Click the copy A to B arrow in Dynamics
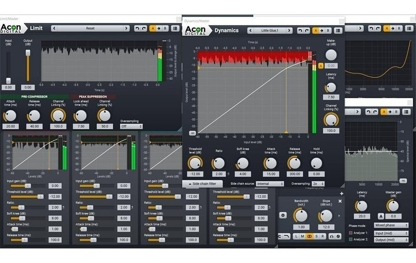The image size is (416, 263). (322, 30)
